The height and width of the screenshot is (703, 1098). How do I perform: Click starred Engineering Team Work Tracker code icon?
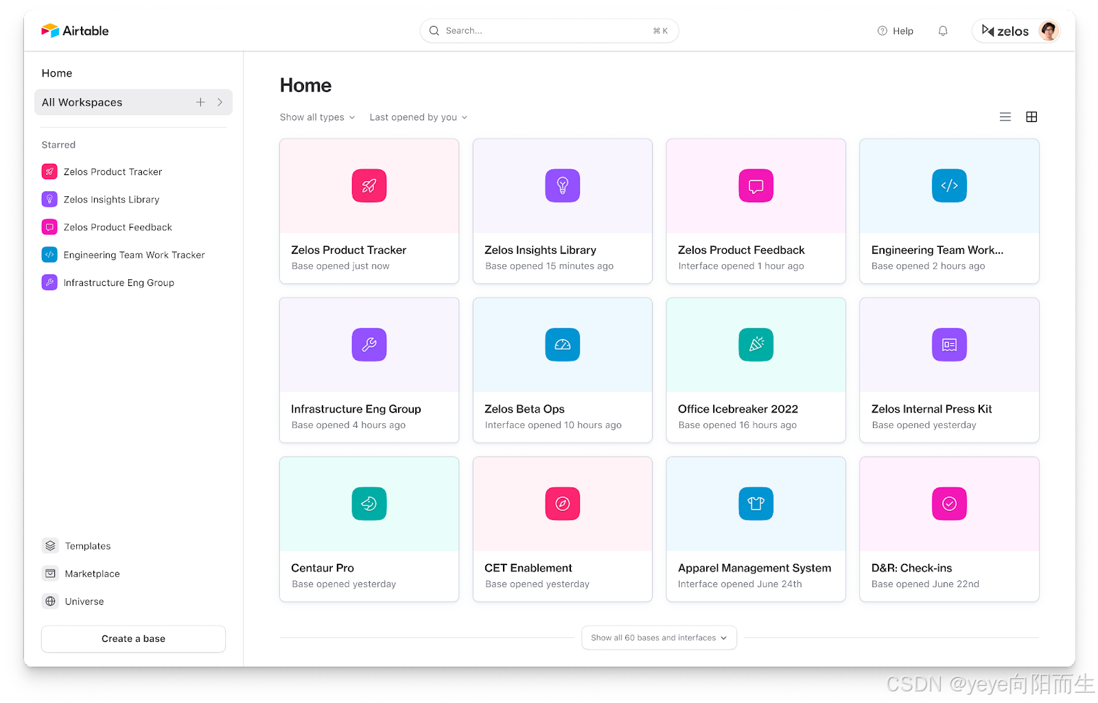click(x=49, y=255)
